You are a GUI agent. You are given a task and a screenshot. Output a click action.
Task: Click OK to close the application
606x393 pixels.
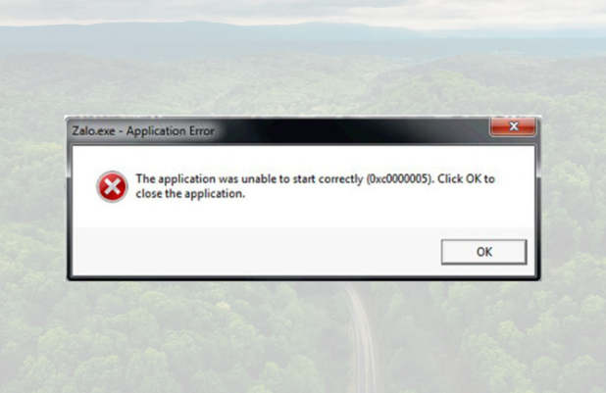(483, 252)
